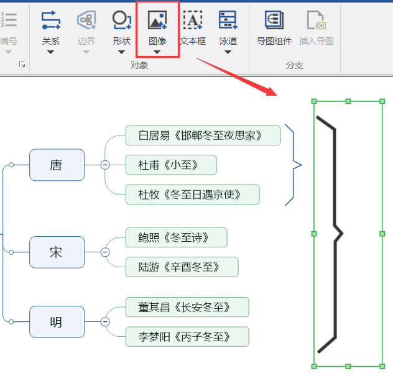The height and width of the screenshot is (376, 393).
Task: Open the 泳道 dropdown arrow
Action: 228,52
